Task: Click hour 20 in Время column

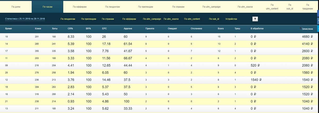Action: tap(7, 73)
